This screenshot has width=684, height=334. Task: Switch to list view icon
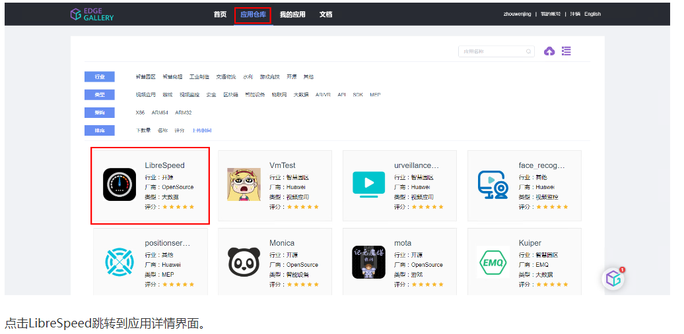coord(566,51)
